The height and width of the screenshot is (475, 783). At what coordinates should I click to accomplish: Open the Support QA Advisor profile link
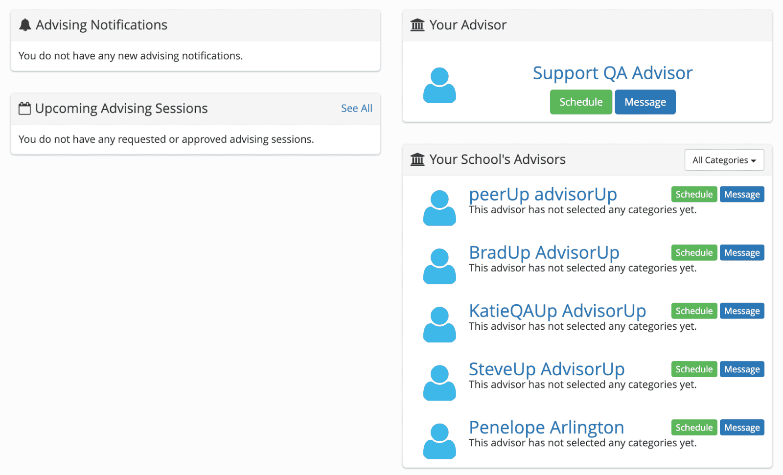(612, 73)
